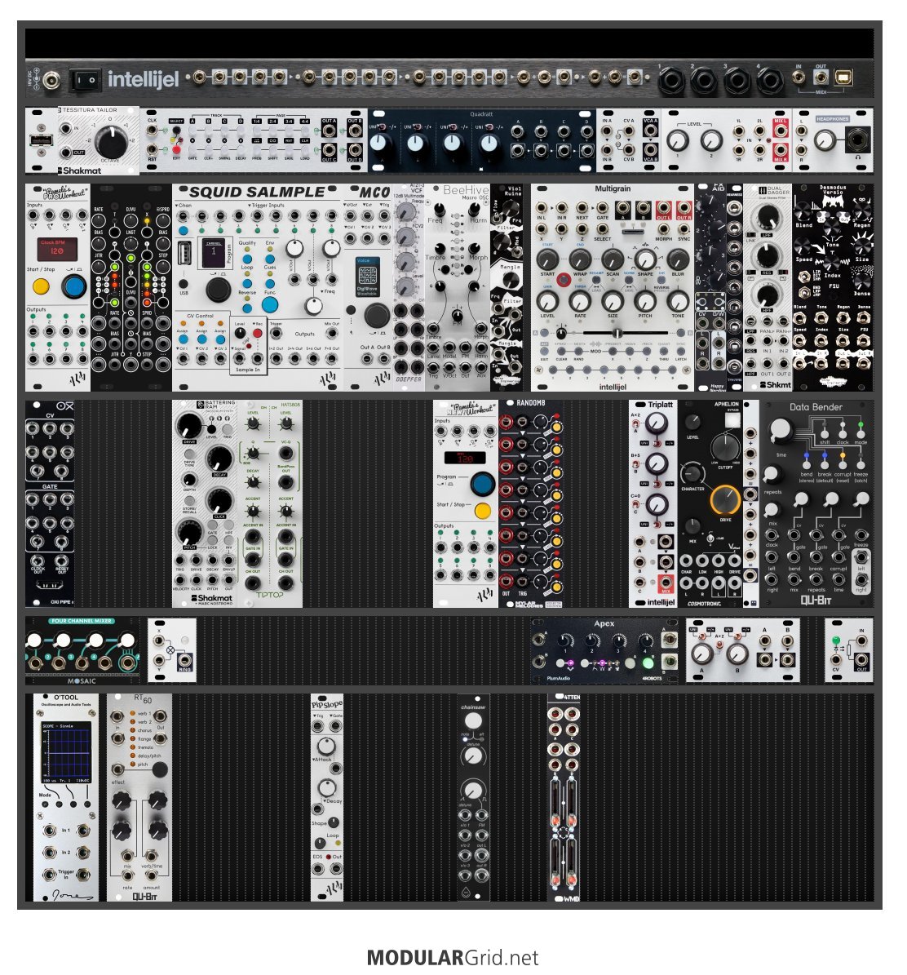Click the MCO wavetable display
The height and width of the screenshot is (975, 907).
pos(367,277)
